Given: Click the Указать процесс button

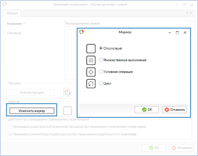Looking at the screenshot, I should click(x=32, y=92).
